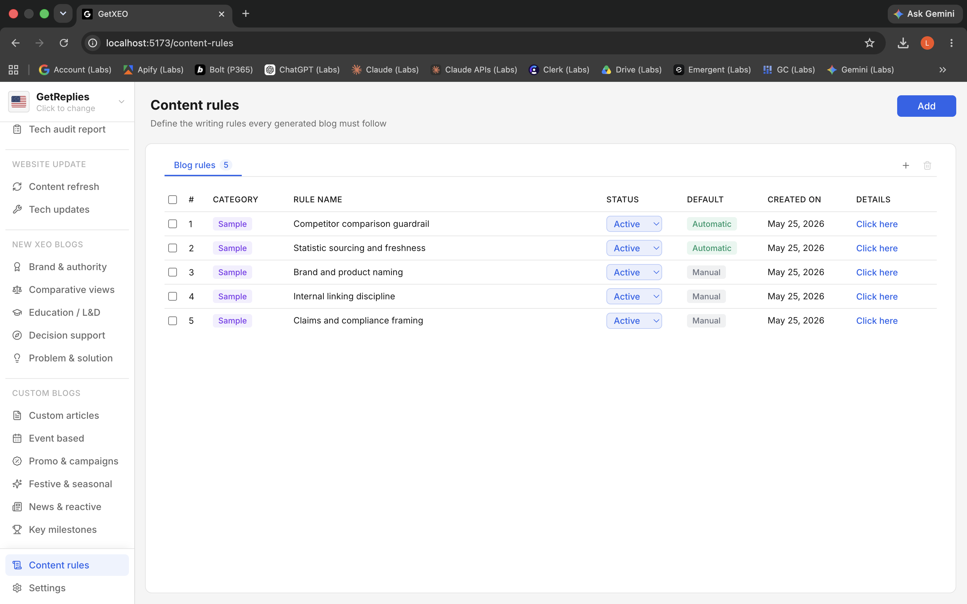967x604 pixels.
Task: Click the Ask Gemini button
Action: point(925,14)
